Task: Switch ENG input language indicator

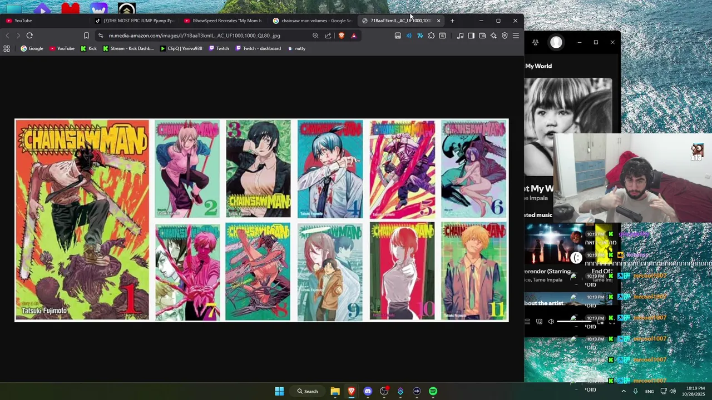Action: point(649,392)
